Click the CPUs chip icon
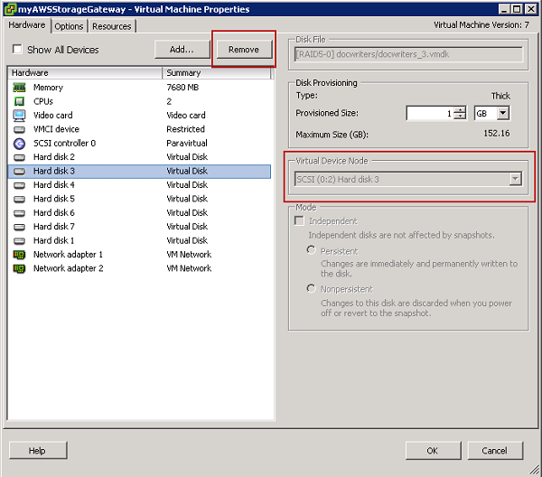The image size is (542, 477). [19, 101]
